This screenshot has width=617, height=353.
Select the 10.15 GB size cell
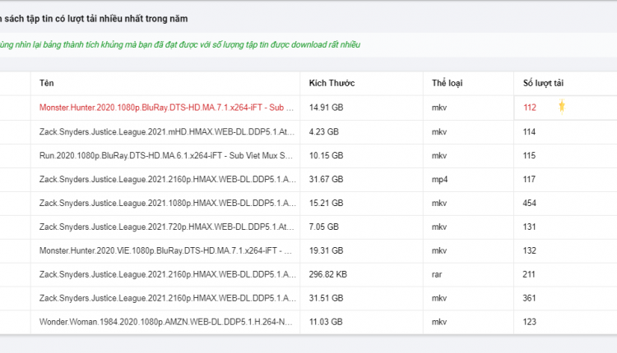click(x=326, y=155)
